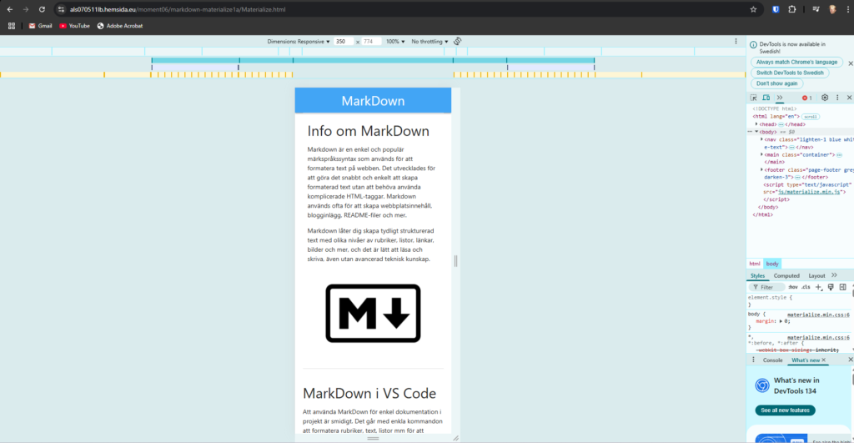Toggle the :hov element state panel
The height and width of the screenshot is (443, 854).
click(x=793, y=287)
